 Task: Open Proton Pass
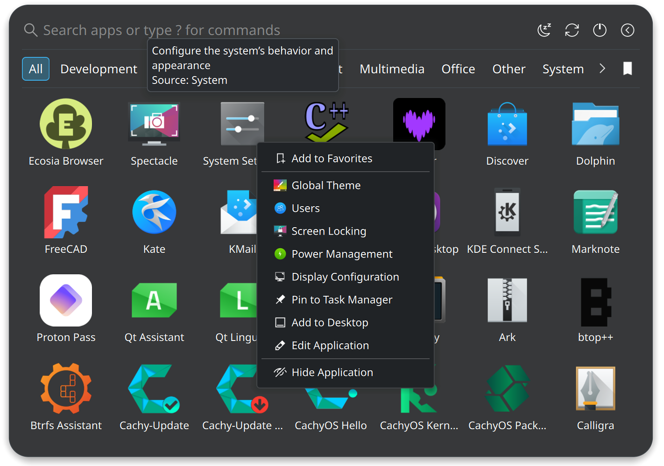tap(66, 309)
